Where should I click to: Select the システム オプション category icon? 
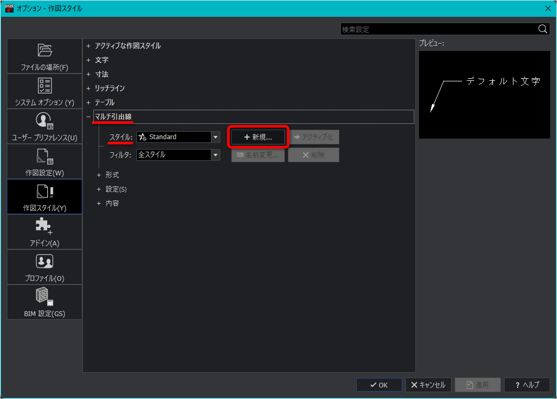tap(45, 86)
